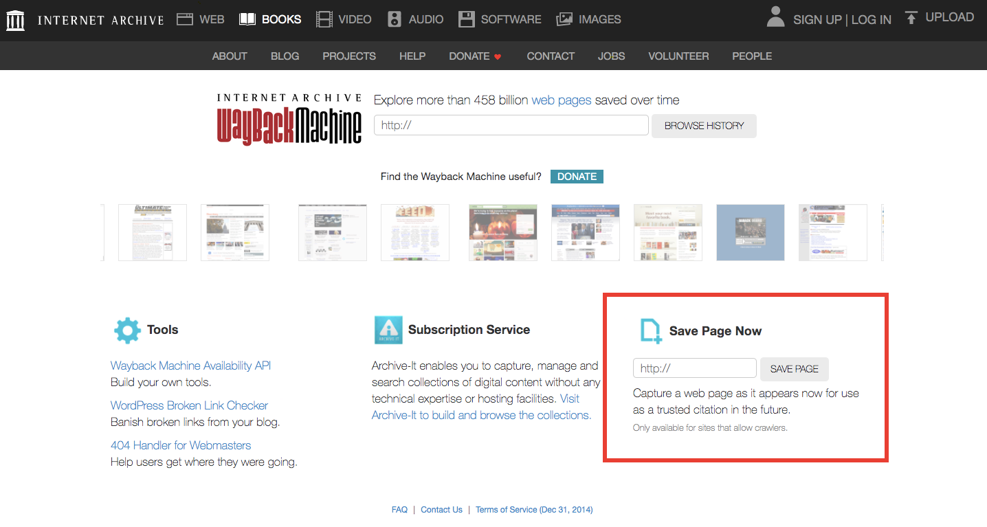
Task: Open WordPress Broken Link Checker link
Action: point(189,405)
